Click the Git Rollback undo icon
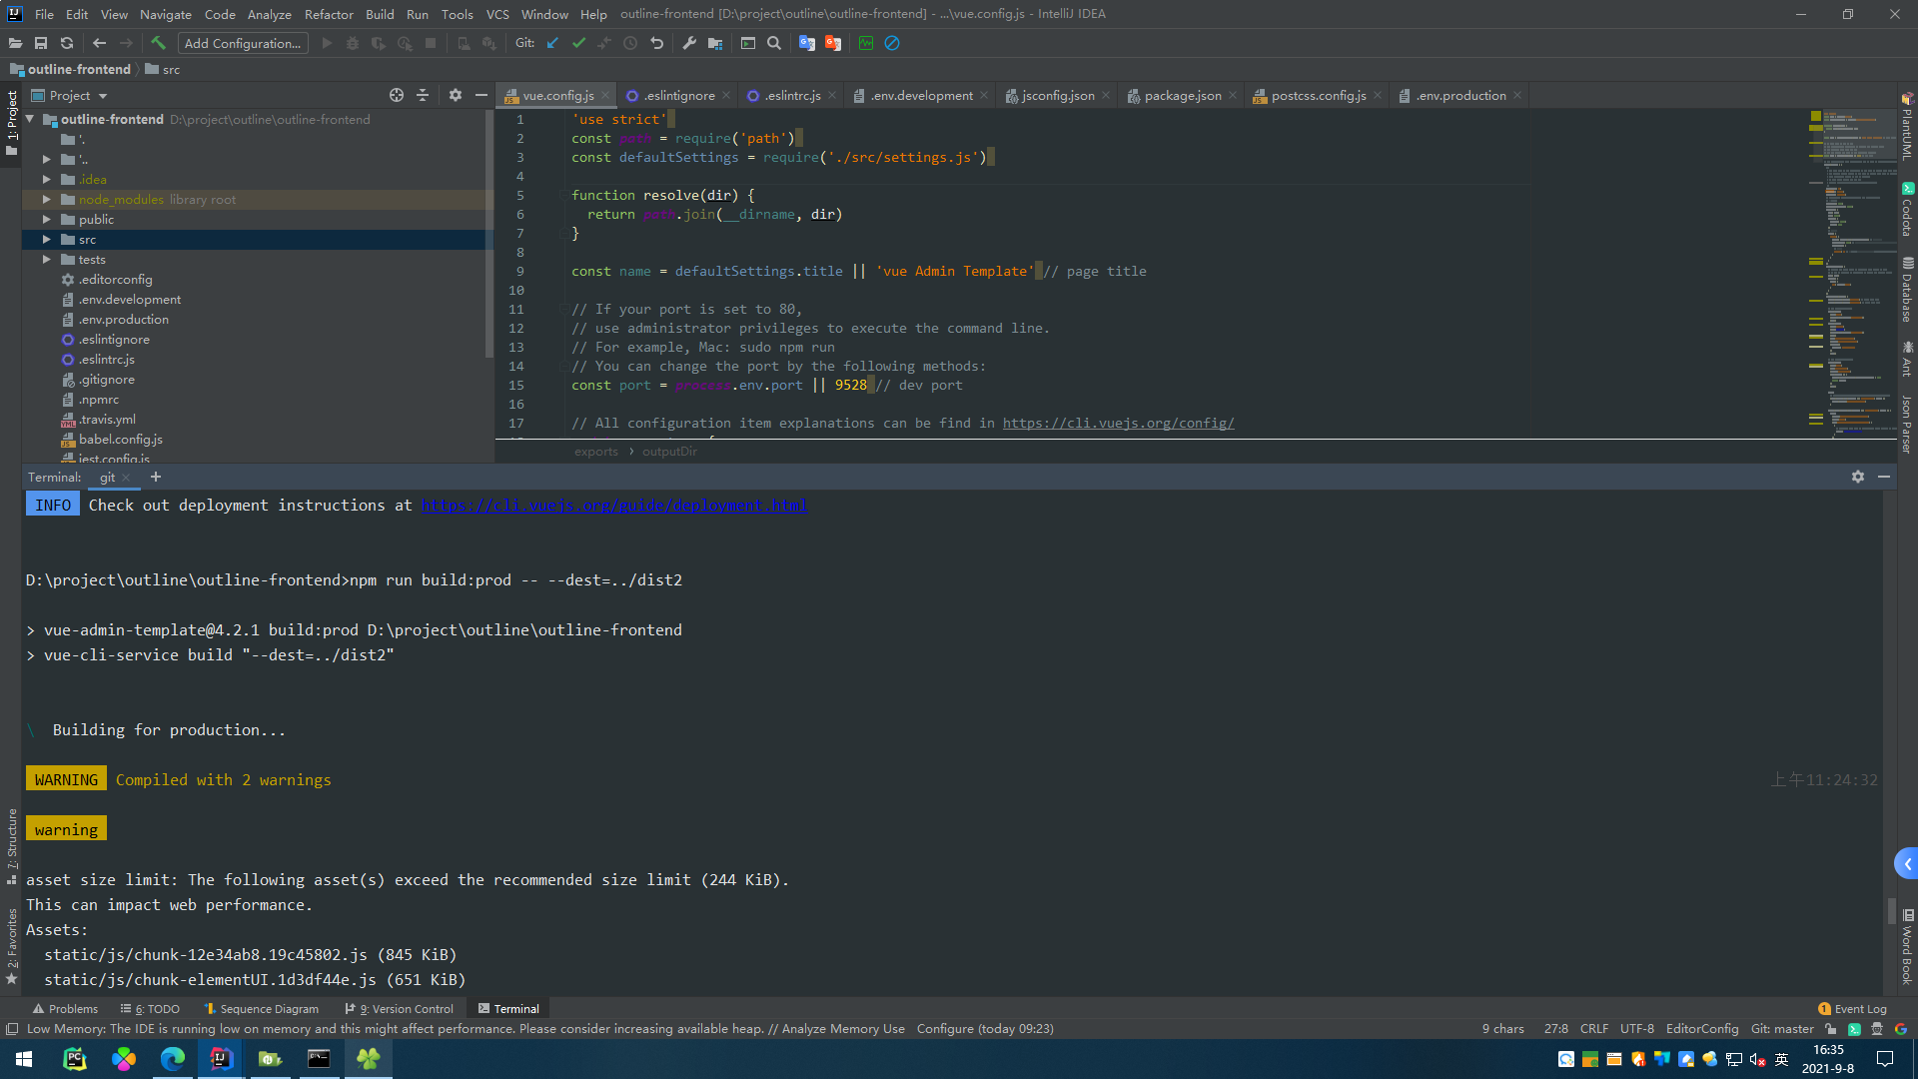This screenshot has height=1079, width=1918. pos(656,43)
